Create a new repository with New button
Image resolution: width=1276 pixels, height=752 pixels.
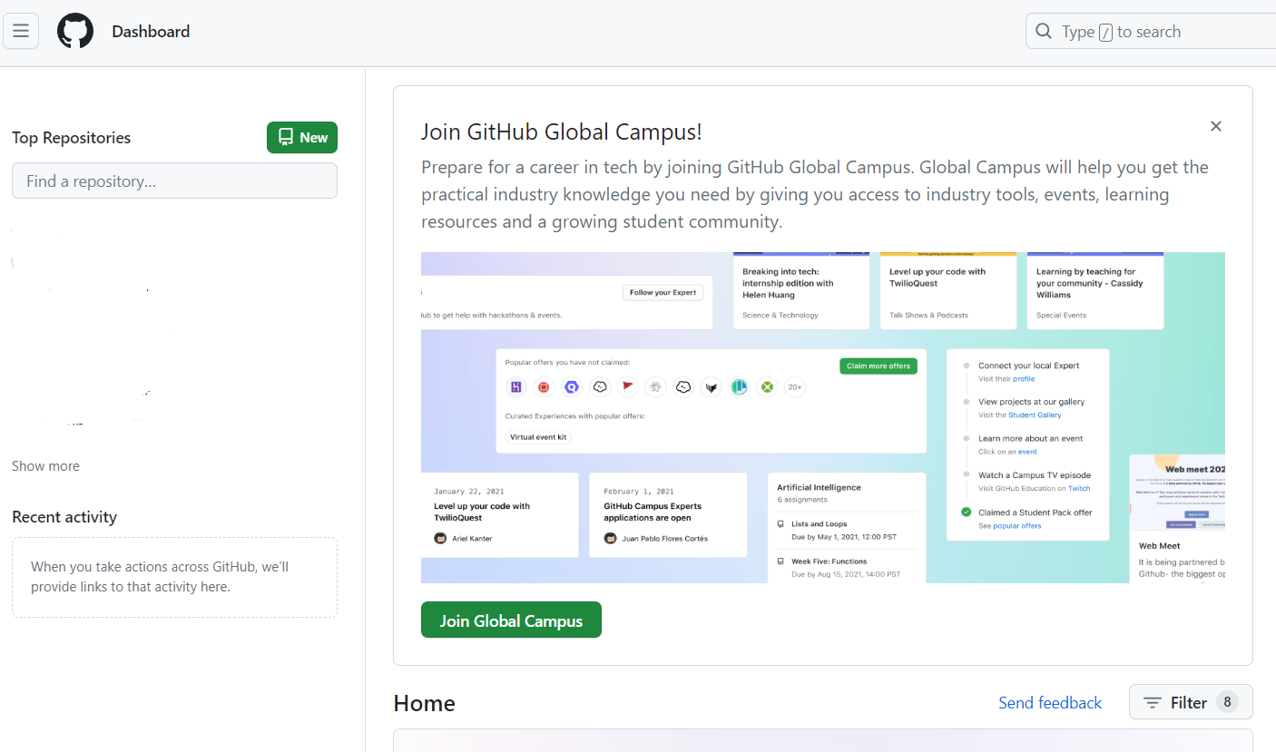click(302, 138)
